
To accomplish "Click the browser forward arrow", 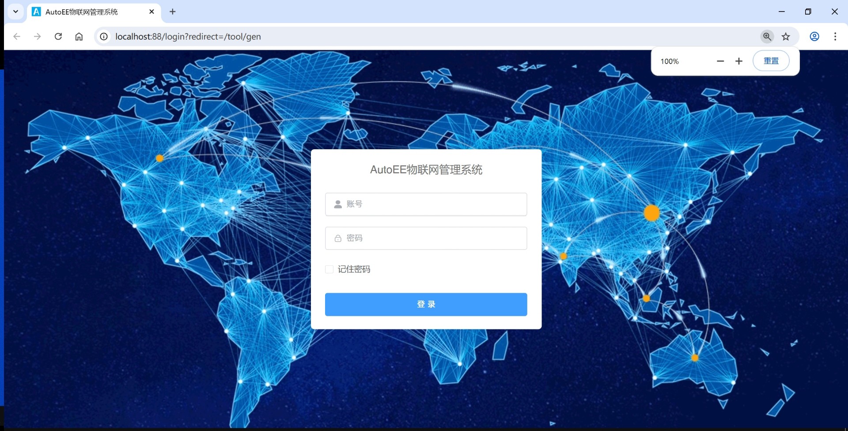I will pyautogui.click(x=38, y=37).
